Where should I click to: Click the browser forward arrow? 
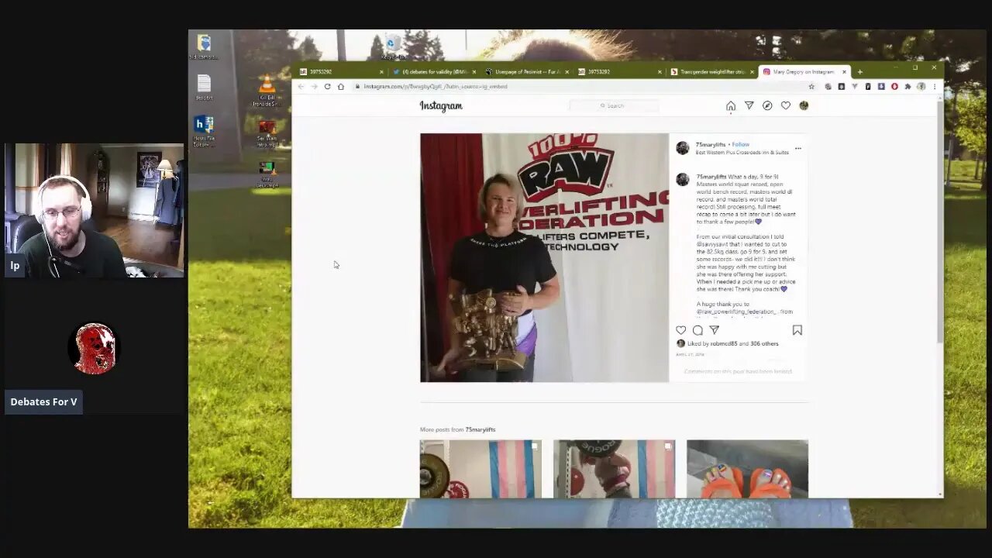[314, 87]
